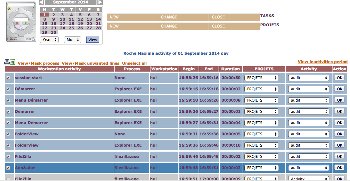
Task: Open the Month dropdown under the calendar
Action: (x=72, y=40)
